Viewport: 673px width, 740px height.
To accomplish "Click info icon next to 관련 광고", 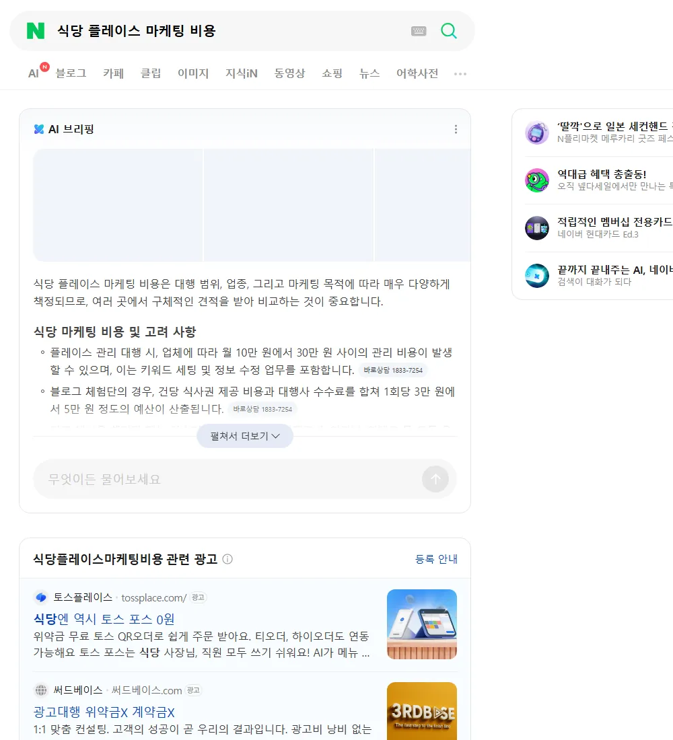I will pyautogui.click(x=227, y=559).
